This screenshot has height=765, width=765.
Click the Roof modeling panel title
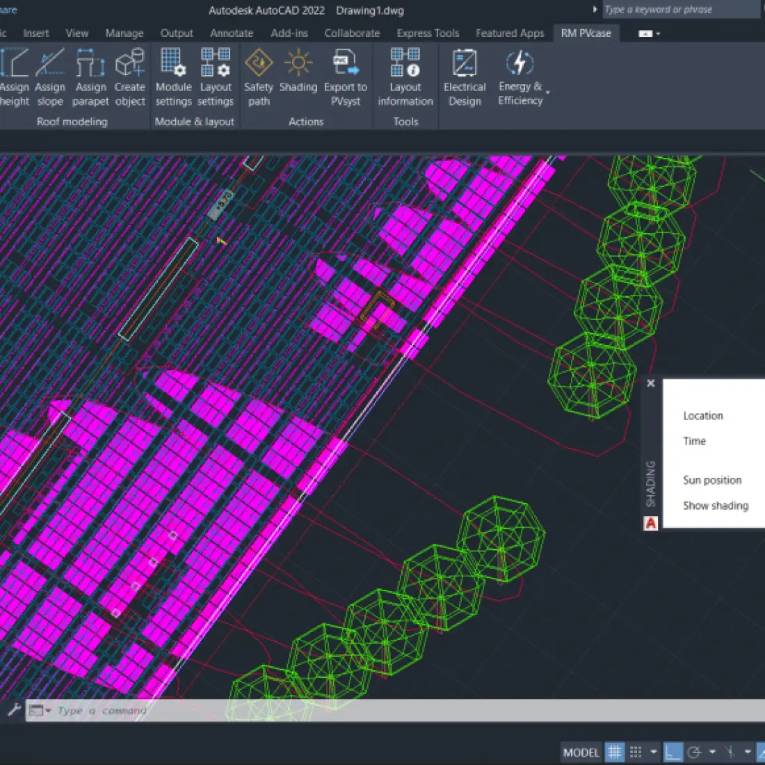coord(72,122)
